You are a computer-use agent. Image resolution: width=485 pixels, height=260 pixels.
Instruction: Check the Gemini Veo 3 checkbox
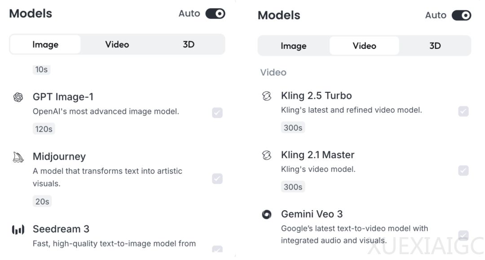click(463, 235)
